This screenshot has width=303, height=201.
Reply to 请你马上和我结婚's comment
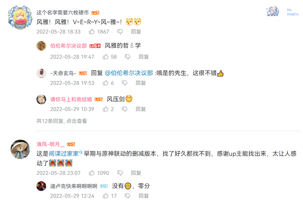pos(140,109)
